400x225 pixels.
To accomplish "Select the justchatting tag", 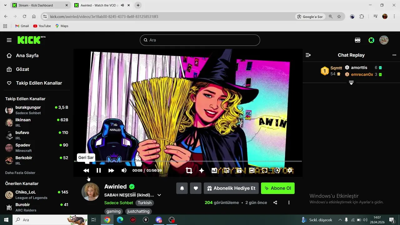I will point(138,211).
